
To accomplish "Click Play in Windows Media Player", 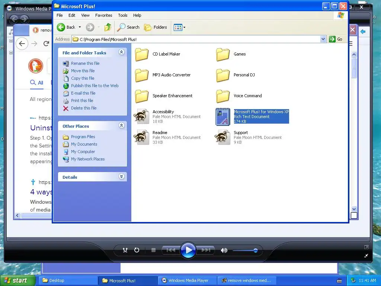I will tap(188, 250).
